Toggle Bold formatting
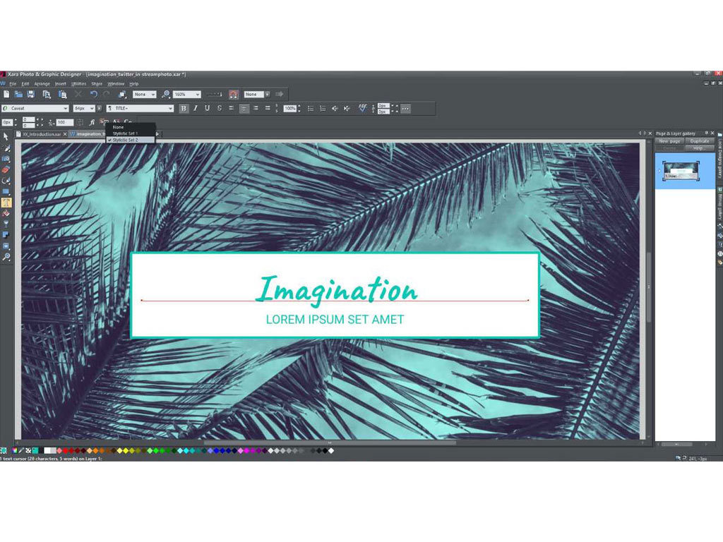 point(184,109)
